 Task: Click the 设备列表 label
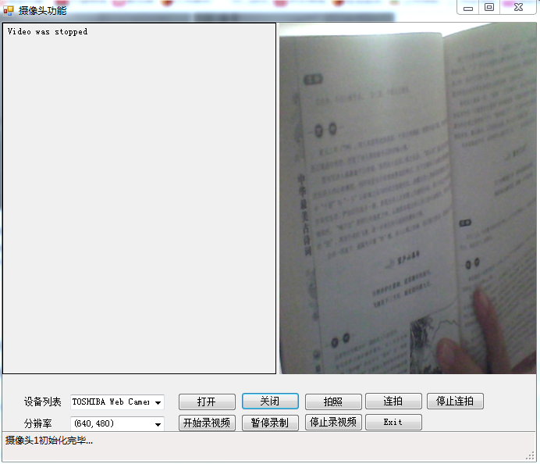42,402
